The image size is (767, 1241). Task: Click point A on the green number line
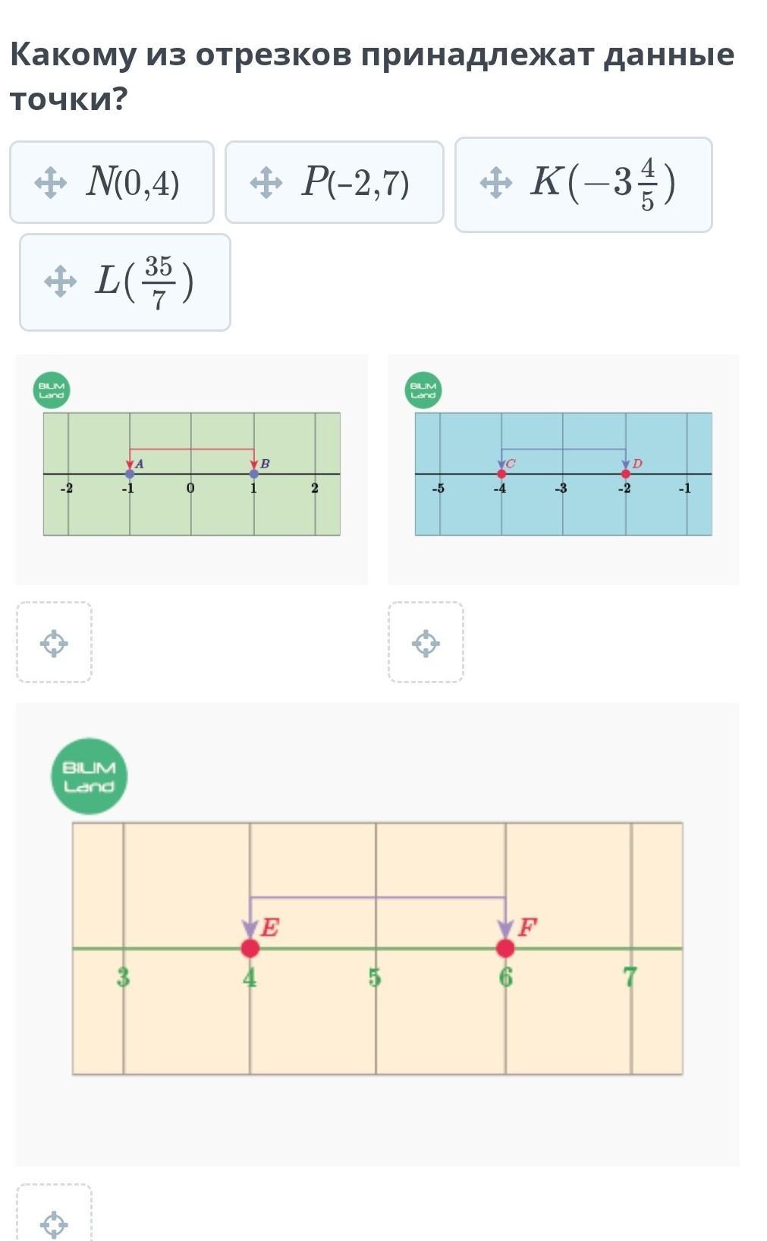click(x=130, y=474)
